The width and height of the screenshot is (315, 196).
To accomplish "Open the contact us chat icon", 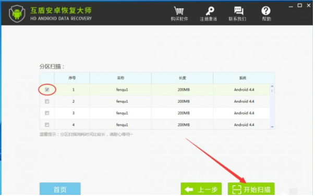I will (x=238, y=11).
